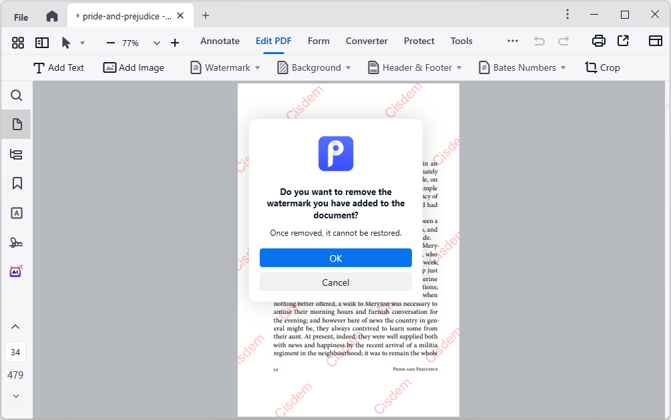Open the bookmarks panel in the sidebar
Screen dimensions: 671x420
(x=17, y=183)
